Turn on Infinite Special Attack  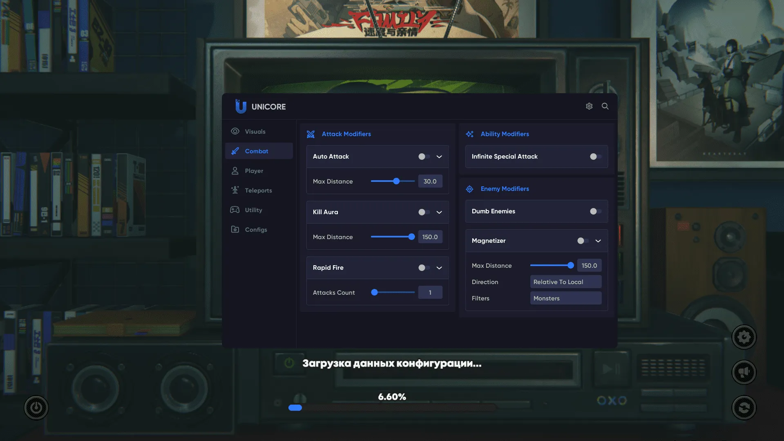point(595,157)
